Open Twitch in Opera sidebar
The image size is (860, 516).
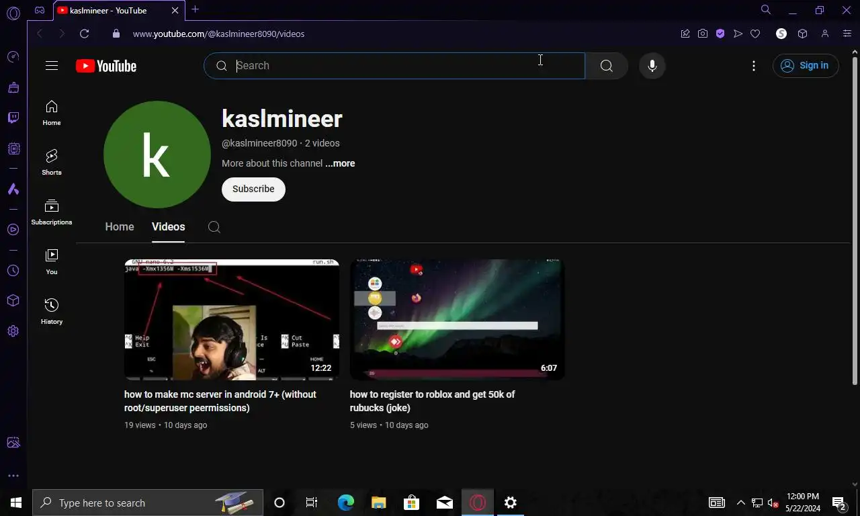coord(13,118)
